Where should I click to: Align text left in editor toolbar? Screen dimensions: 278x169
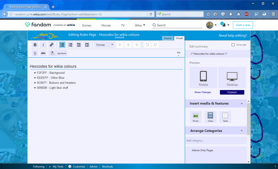pyautogui.click(x=120, y=45)
